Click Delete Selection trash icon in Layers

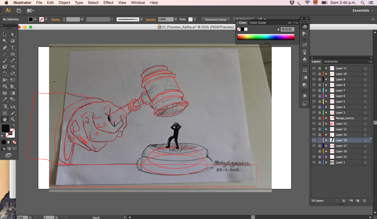364,201
